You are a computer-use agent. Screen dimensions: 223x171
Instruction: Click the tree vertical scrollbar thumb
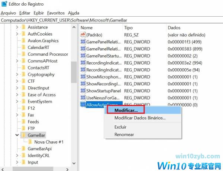click(74, 72)
